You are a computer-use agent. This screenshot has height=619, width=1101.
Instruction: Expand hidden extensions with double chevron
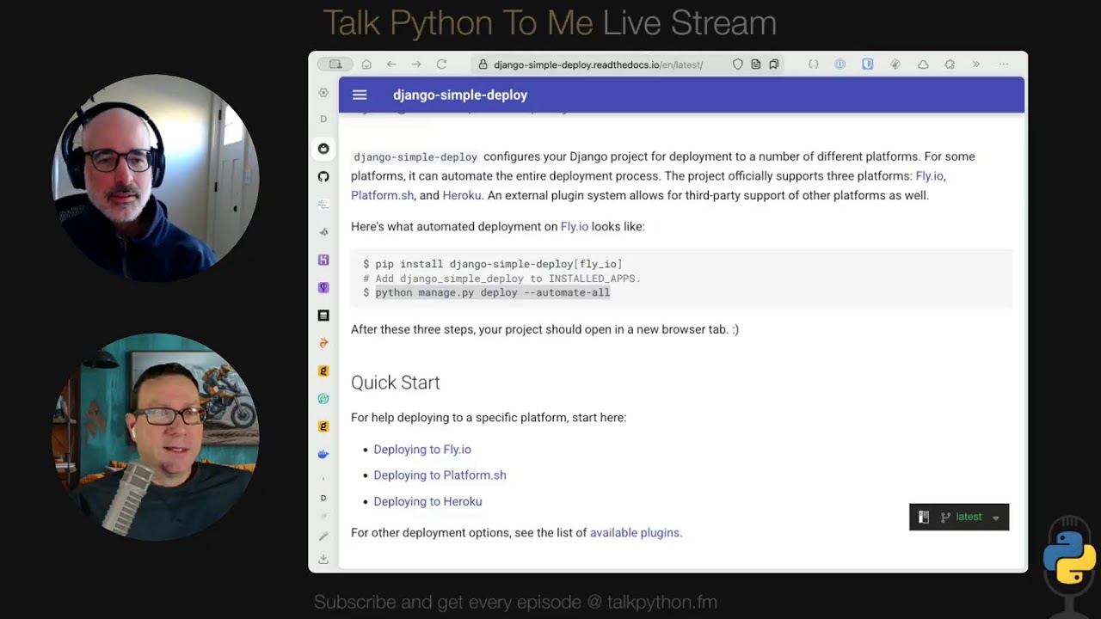(x=975, y=64)
